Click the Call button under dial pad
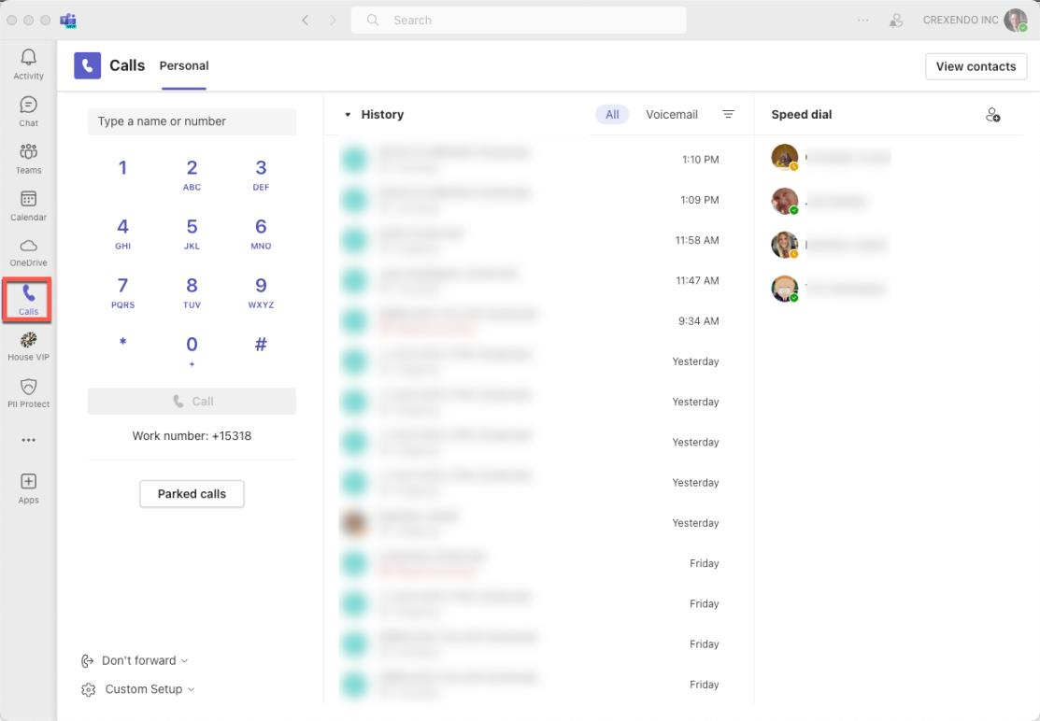This screenshot has height=721, width=1040. click(192, 401)
